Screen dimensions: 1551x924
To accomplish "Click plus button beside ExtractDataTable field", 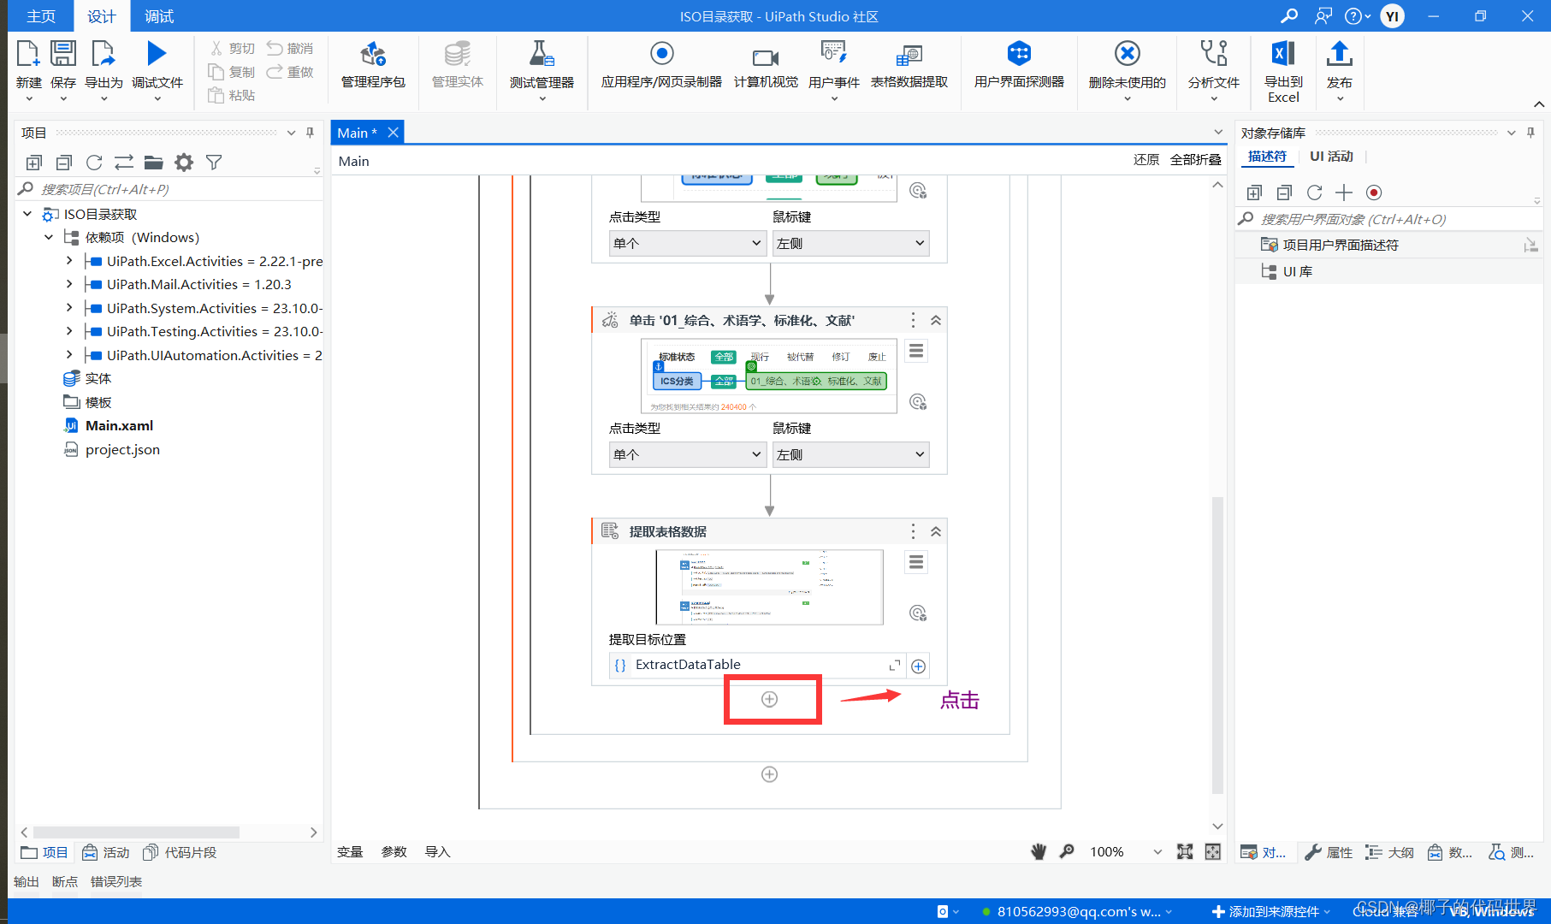I will click(919, 666).
